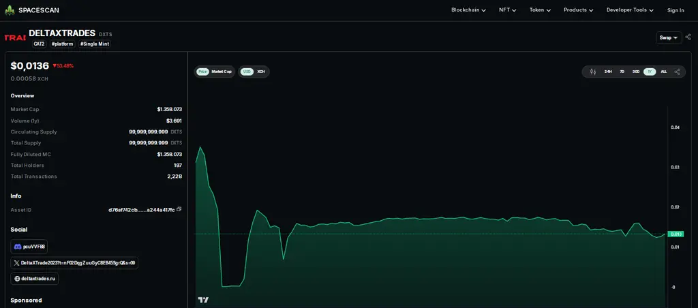This screenshot has height=308, width=698.
Task: Share the chart via share icon
Action: coord(677,72)
